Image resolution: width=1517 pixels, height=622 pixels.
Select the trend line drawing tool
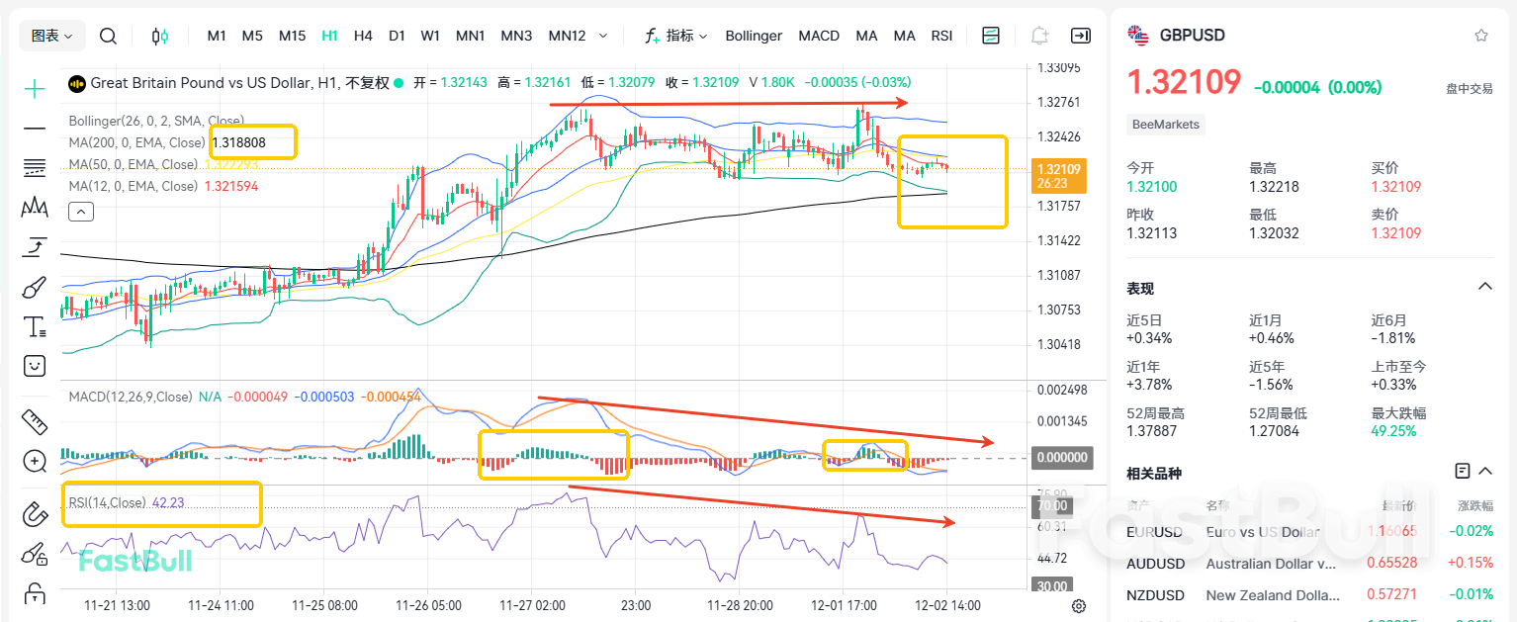[34, 129]
